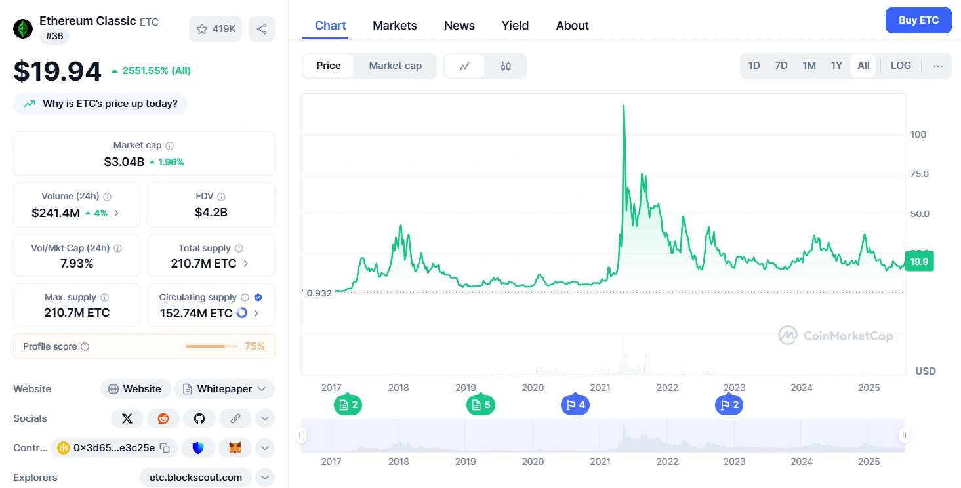Open the X (Twitter) social link
This screenshot has width=961, height=488.
(x=127, y=418)
